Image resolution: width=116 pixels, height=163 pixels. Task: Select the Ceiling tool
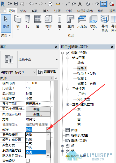[82, 22]
